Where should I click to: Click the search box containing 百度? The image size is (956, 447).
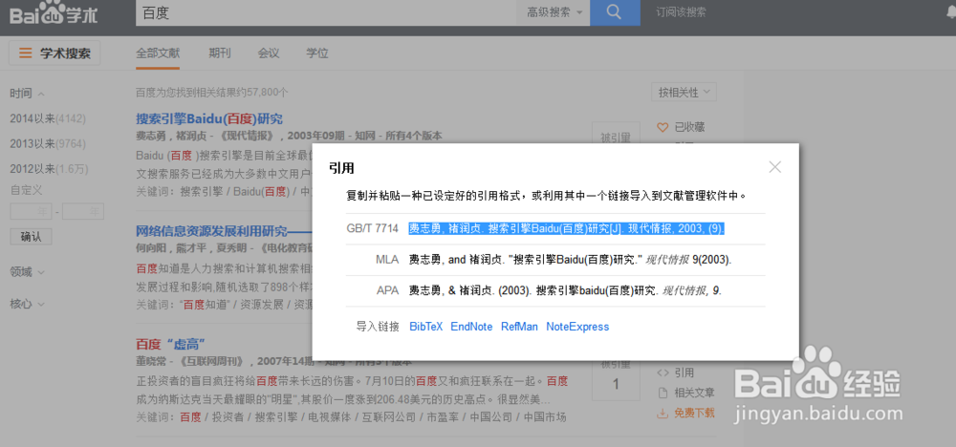coord(326,12)
